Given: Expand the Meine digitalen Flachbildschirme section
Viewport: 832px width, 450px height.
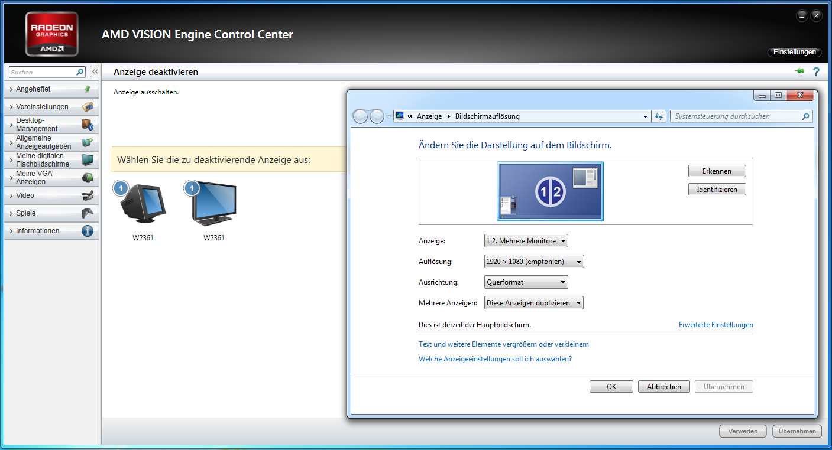Looking at the screenshot, I should click(x=51, y=160).
